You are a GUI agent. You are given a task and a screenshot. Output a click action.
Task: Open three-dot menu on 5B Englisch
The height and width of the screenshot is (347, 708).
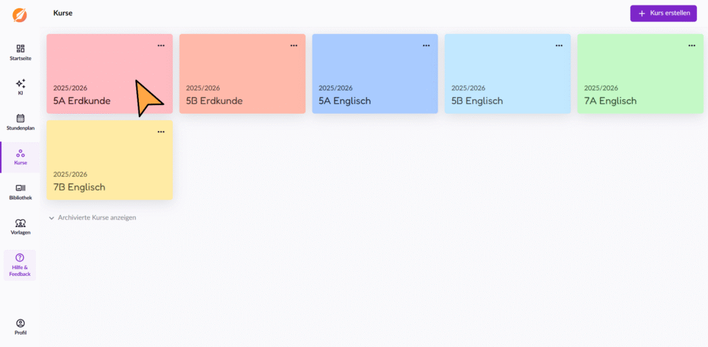[x=559, y=46]
